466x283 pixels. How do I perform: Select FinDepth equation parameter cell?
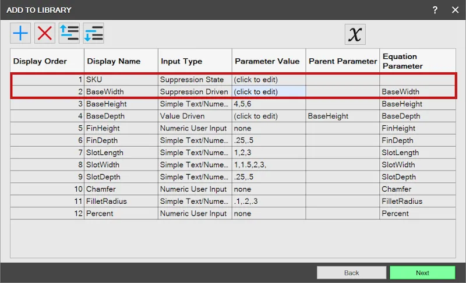pyautogui.click(x=418, y=140)
